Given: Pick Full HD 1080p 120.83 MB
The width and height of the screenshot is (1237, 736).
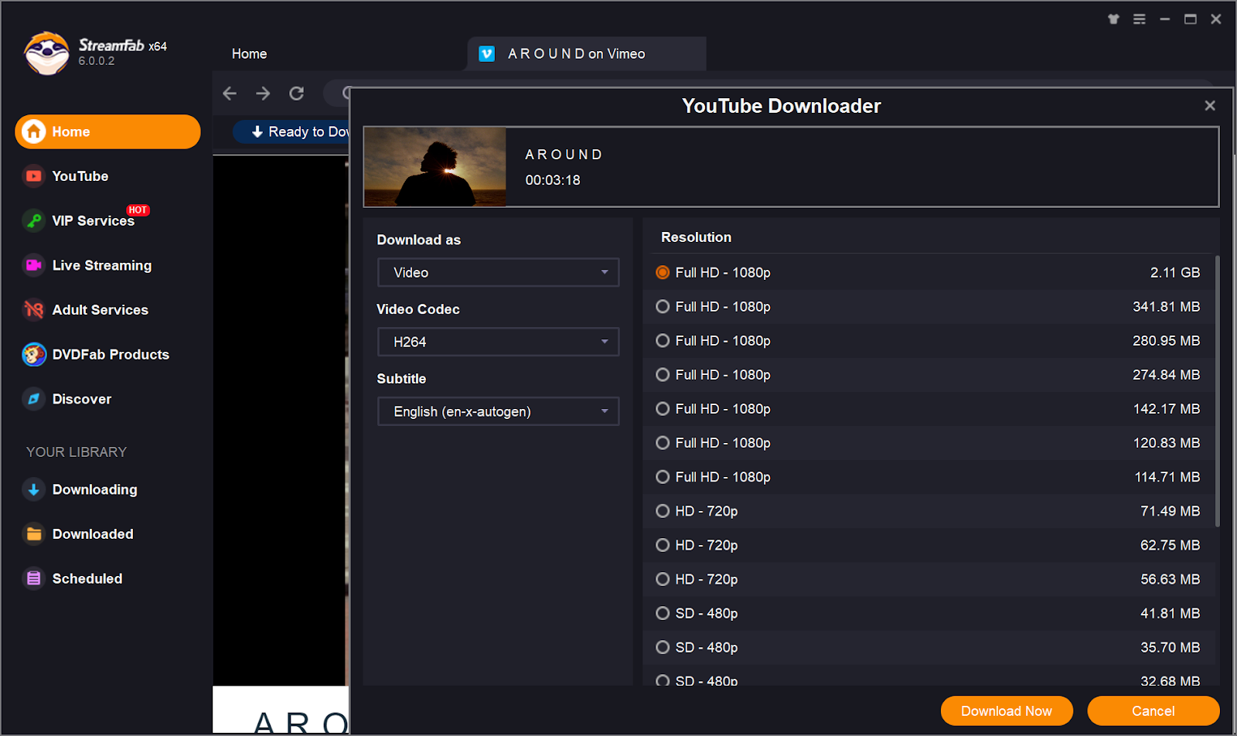Looking at the screenshot, I should [x=929, y=443].
